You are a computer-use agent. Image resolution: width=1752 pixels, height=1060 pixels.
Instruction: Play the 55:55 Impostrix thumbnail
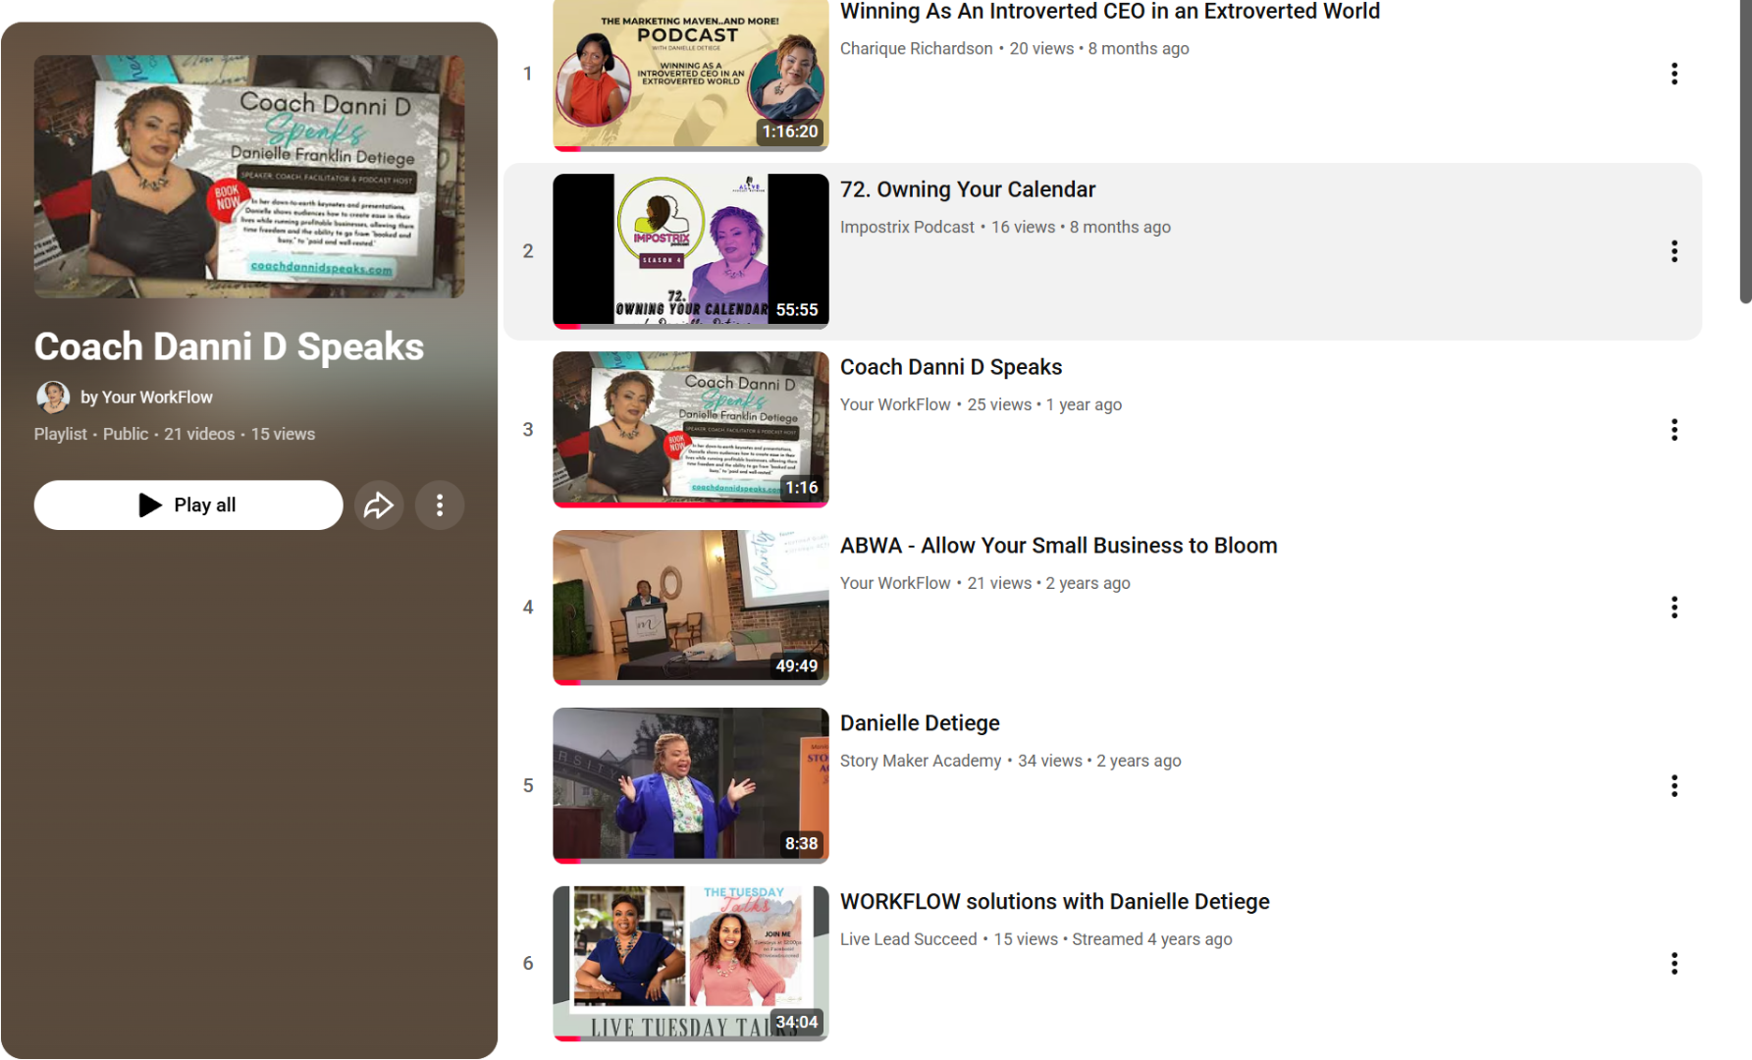[x=691, y=251]
